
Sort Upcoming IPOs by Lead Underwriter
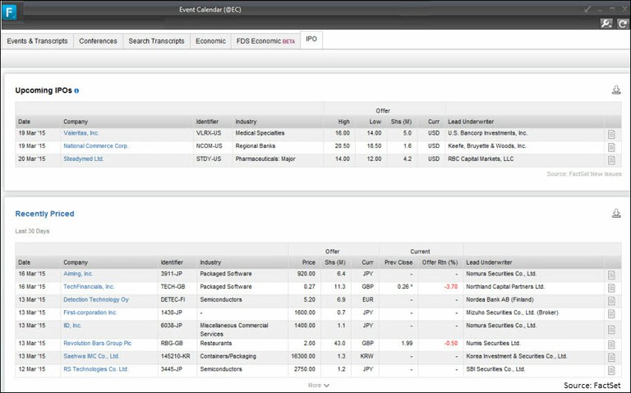click(x=471, y=122)
